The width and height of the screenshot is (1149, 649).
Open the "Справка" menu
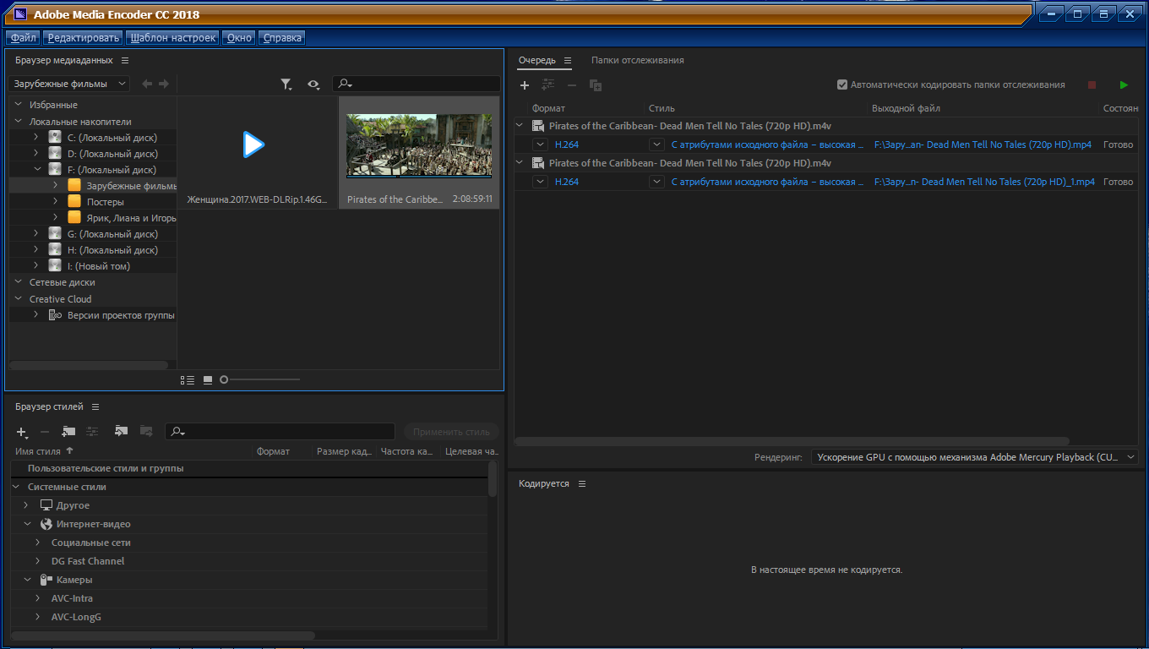coord(282,38)
